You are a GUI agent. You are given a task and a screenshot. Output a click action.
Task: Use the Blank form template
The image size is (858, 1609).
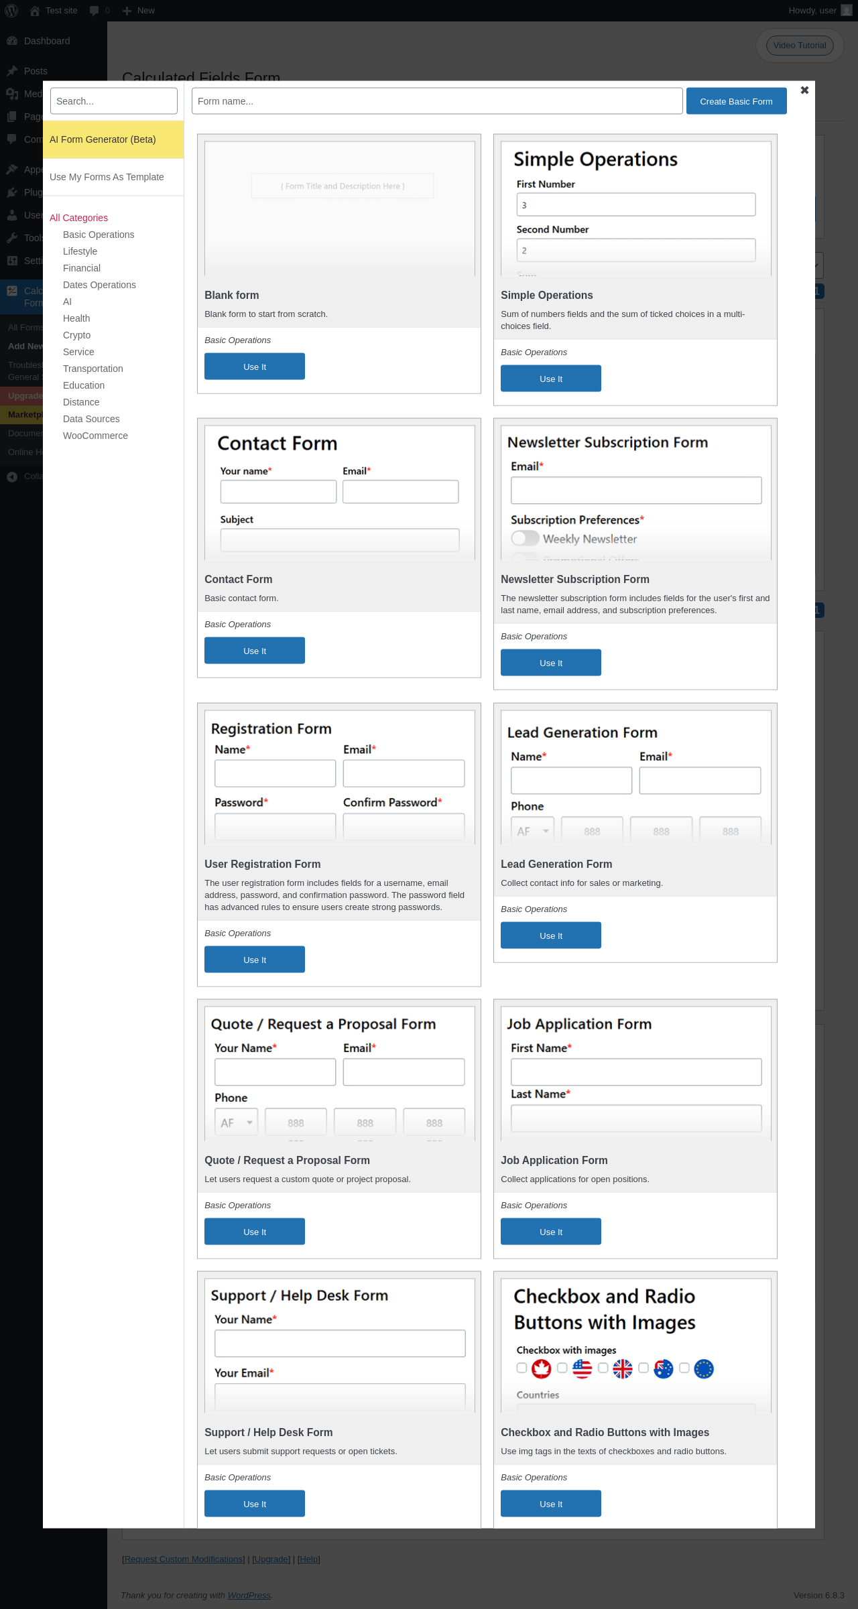point(255,367)
